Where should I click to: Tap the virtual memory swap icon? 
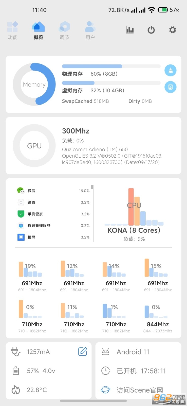pyautogui.click(x=171, y=87)
